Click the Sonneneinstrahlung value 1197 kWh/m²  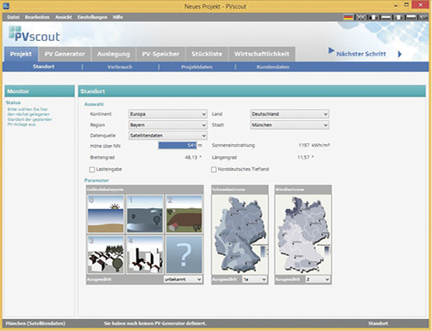pyautogui.click(x=314, y=145)
